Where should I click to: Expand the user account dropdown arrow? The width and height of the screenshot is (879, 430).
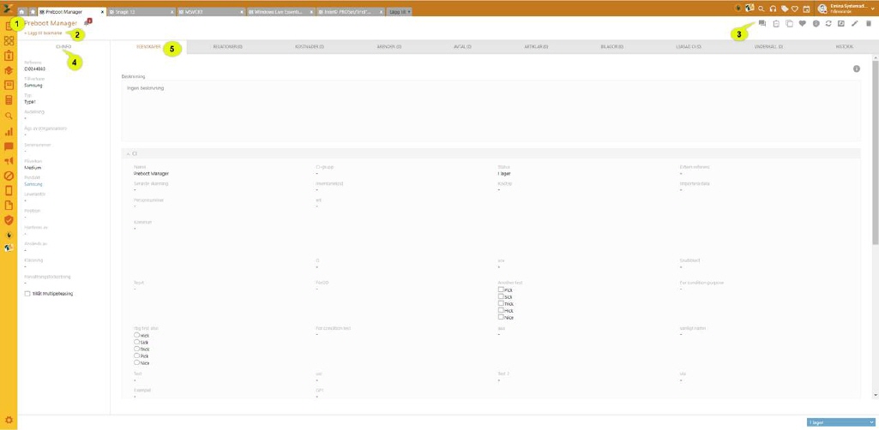coord(872,9)
